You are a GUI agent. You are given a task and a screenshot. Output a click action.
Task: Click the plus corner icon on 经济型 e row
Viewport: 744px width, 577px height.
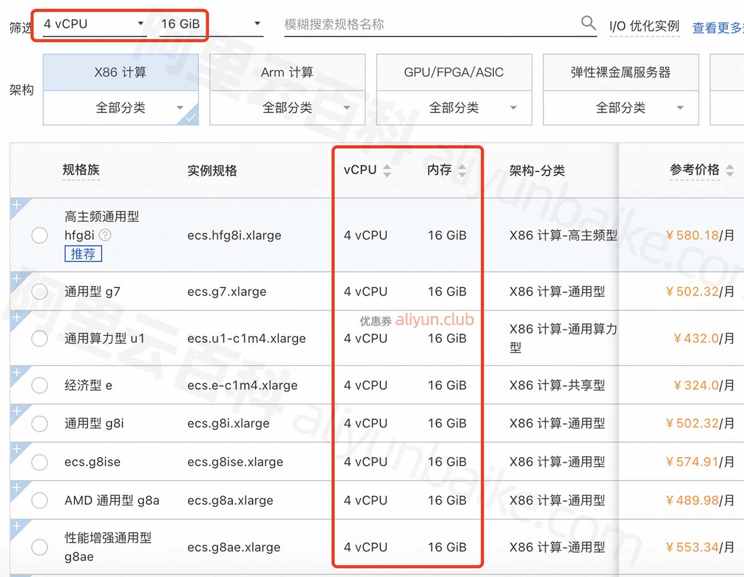(17, 372)
